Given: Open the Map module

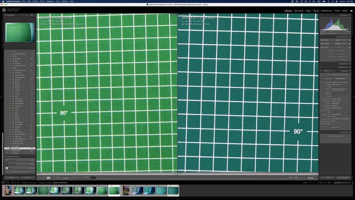Looking at the screenshot, I should 308,11.
